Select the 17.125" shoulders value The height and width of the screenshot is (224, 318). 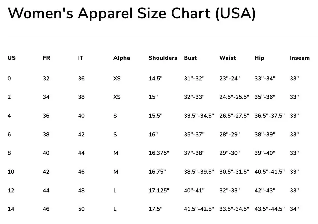tap(159, 191)
